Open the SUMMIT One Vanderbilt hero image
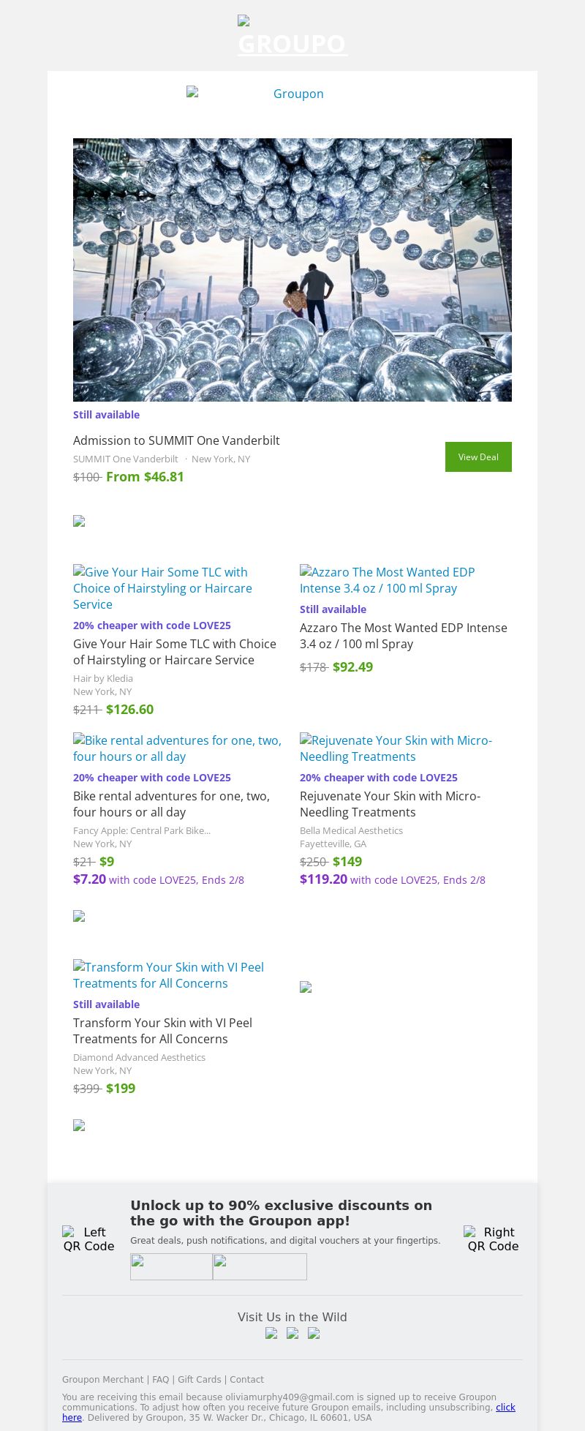585x1431 pixels. [x=292, y=270]
